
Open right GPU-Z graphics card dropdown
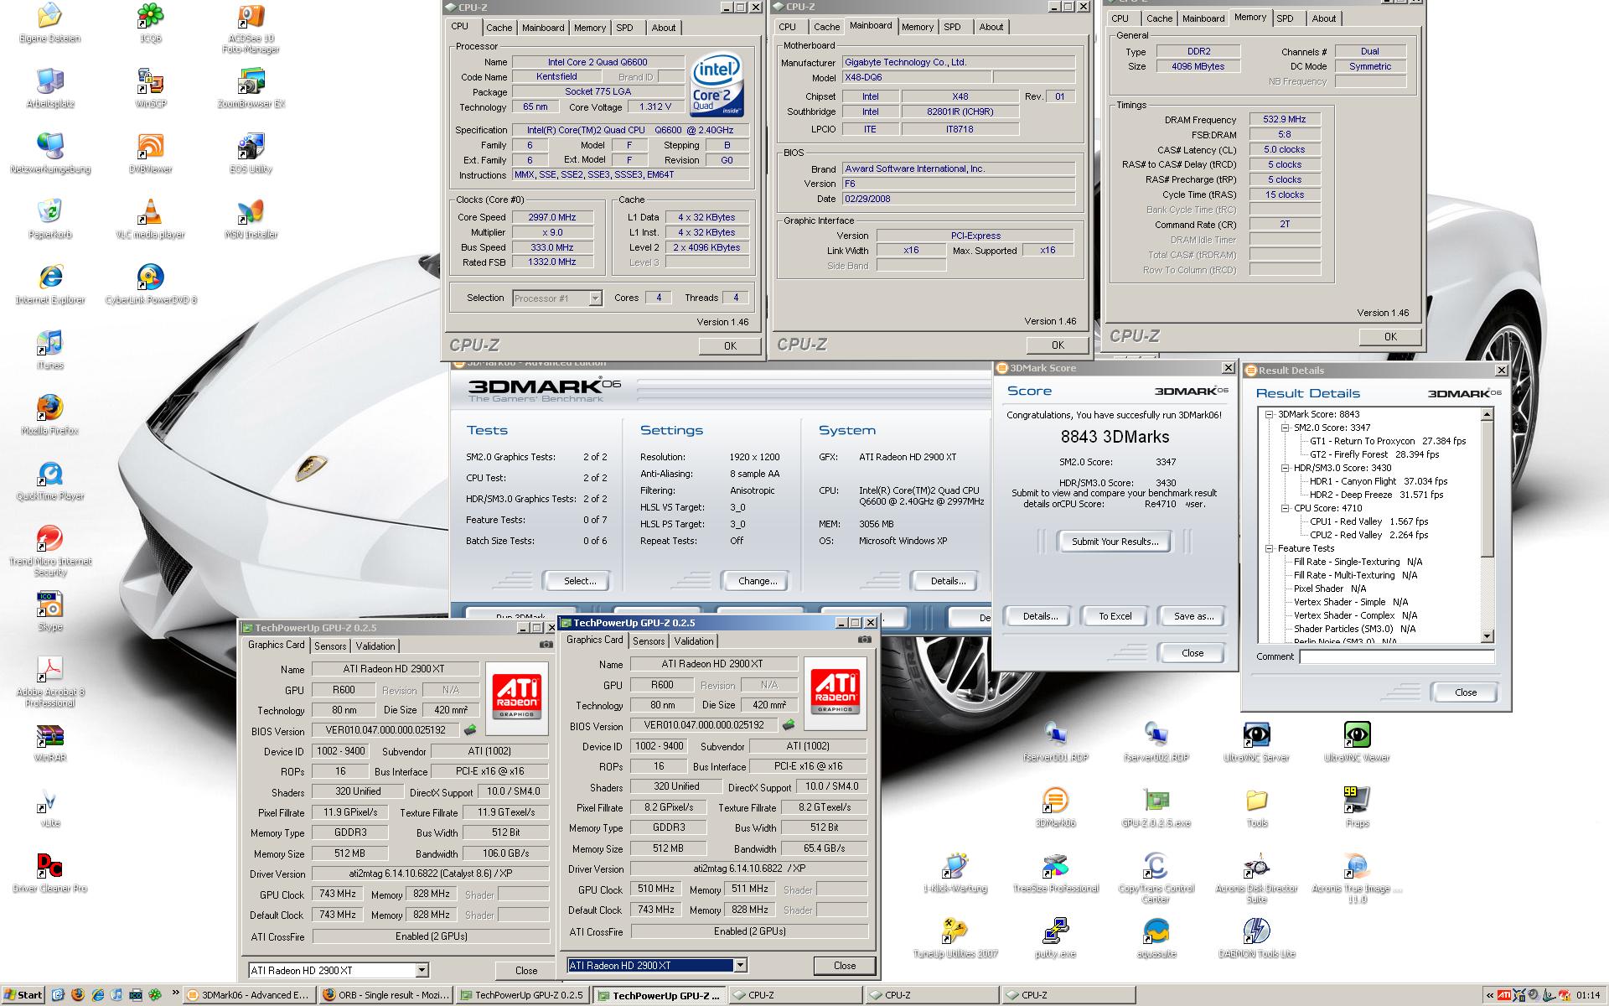tap(740, 965)
